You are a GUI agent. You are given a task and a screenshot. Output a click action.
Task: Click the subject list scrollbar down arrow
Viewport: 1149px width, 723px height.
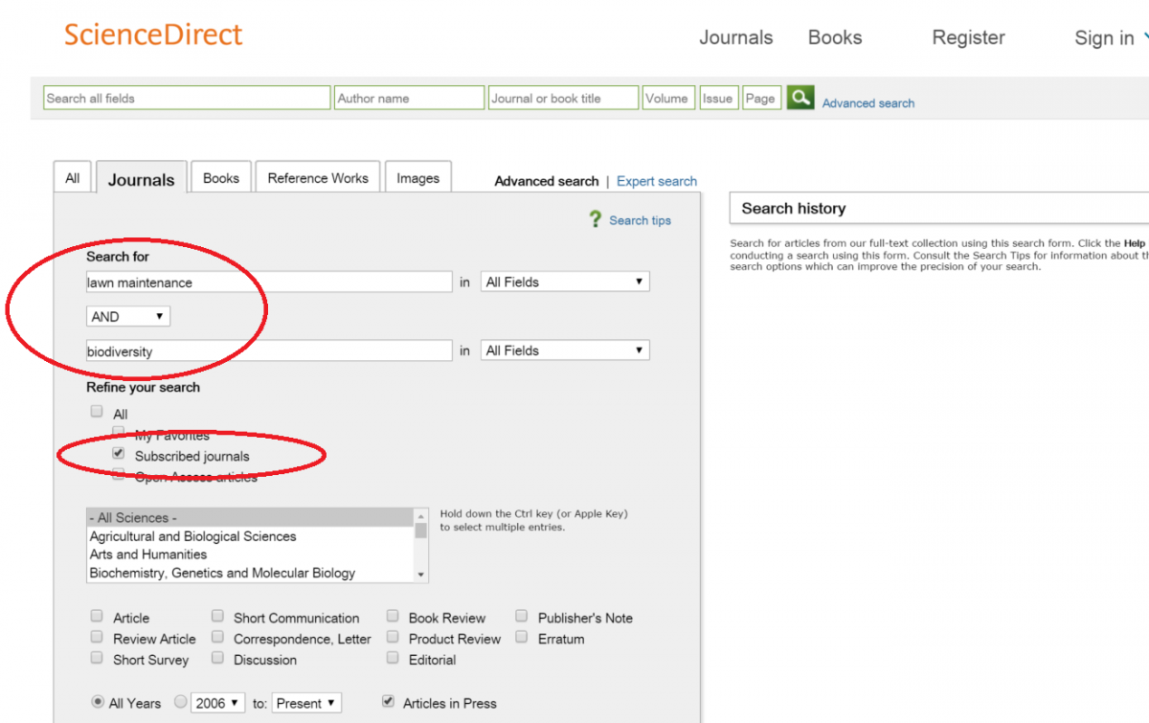(421, 574)
